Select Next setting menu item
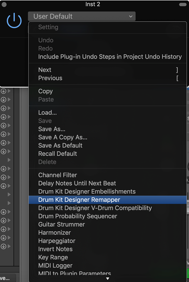 (108, 70)
